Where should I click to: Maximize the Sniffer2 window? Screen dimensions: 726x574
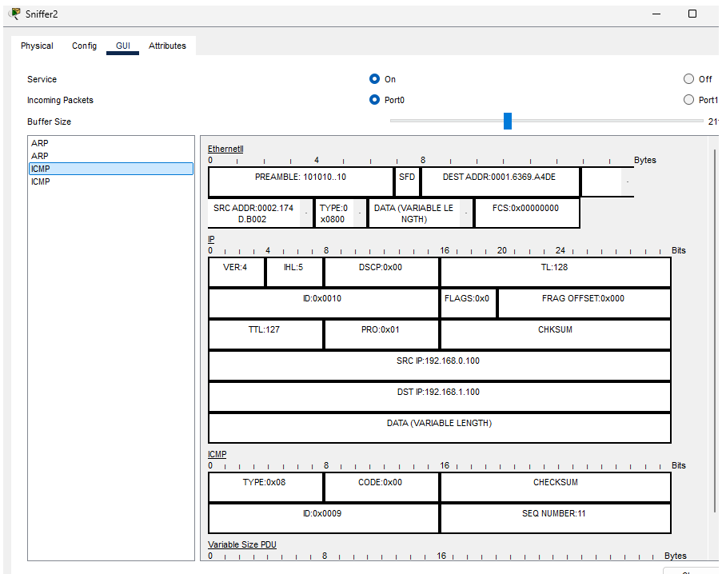click(x=692, y=14)
